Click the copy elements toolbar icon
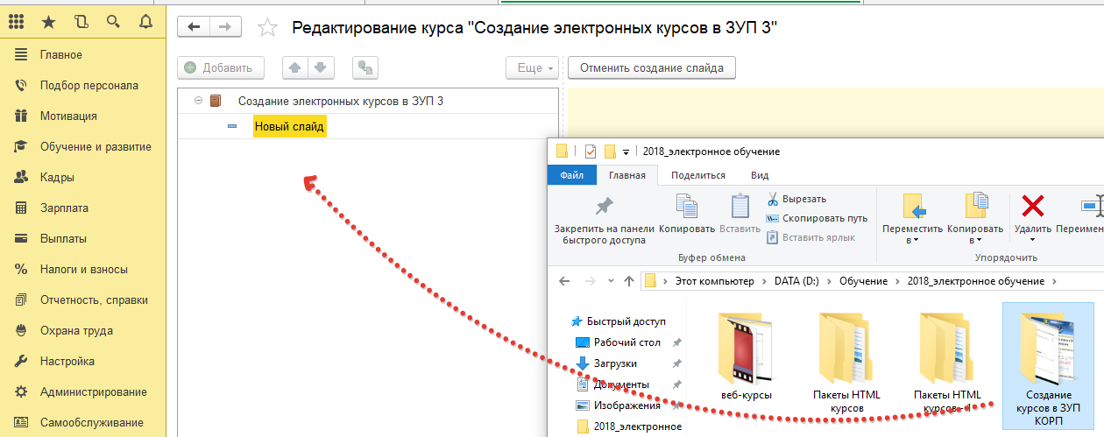This screenshot has width=1104, height=437. (x=365, y=67)
